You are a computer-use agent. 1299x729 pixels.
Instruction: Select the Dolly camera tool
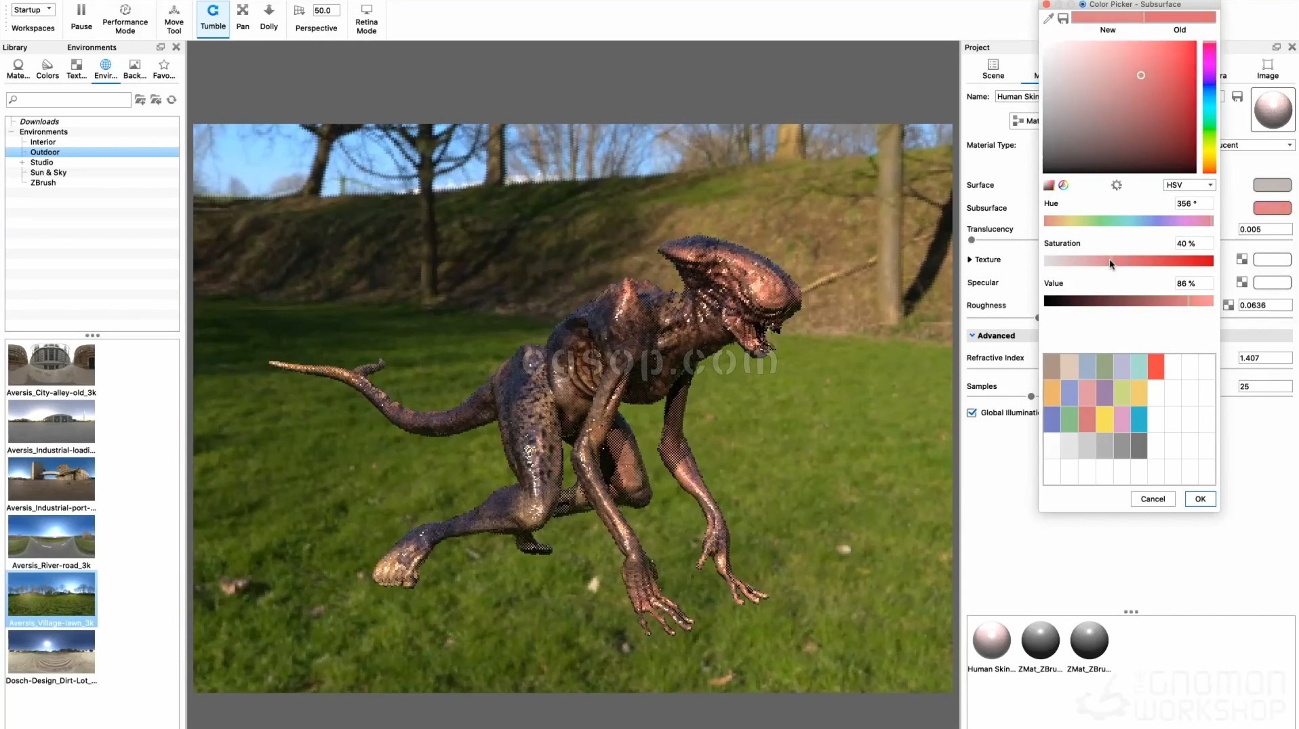tap(269, 18)
